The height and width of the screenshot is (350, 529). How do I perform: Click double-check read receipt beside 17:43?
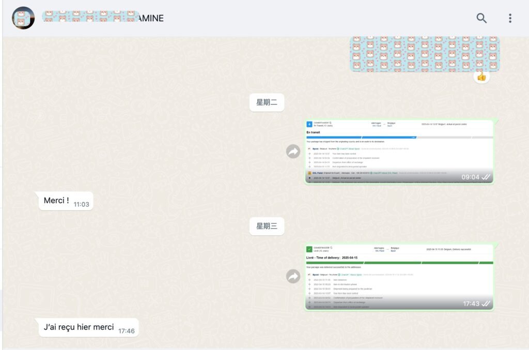(486, 303)
